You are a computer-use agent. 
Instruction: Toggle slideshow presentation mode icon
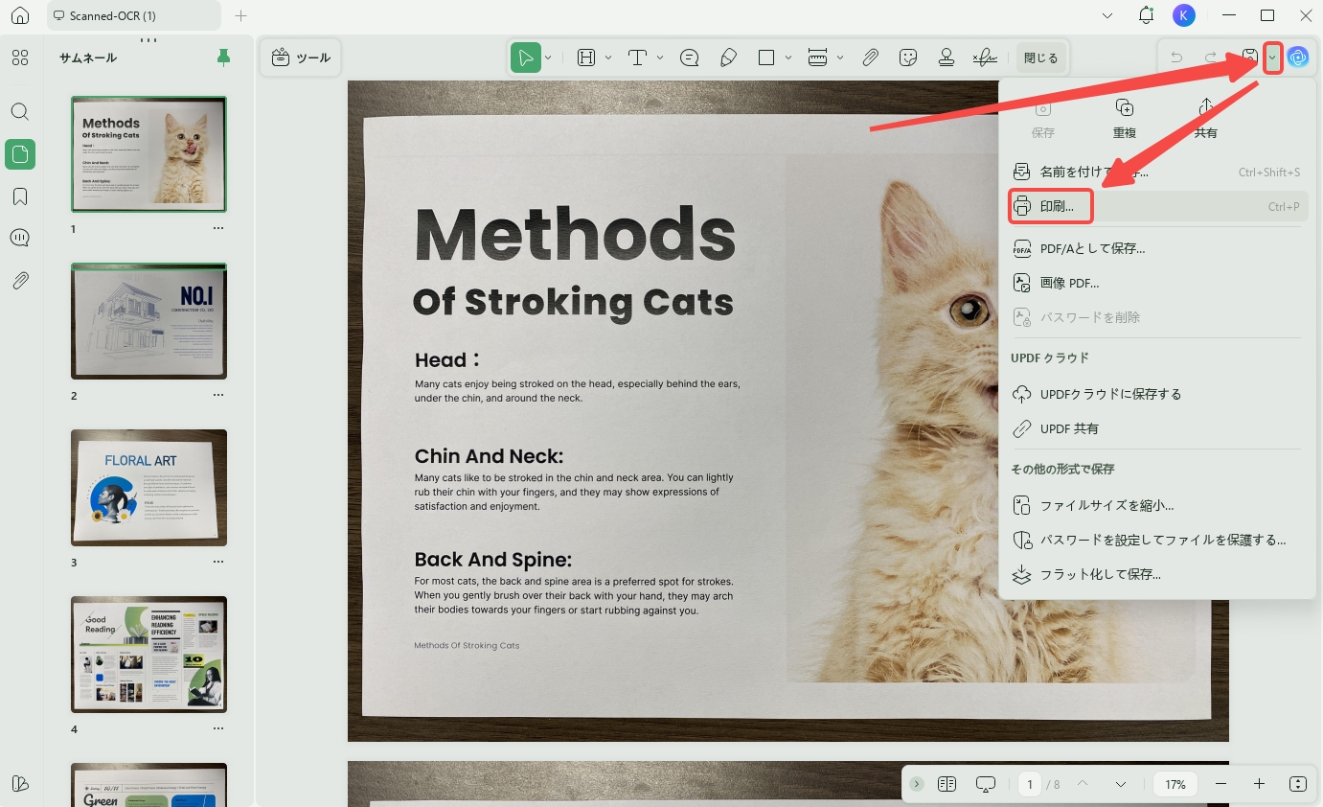[x=986, y=784]
